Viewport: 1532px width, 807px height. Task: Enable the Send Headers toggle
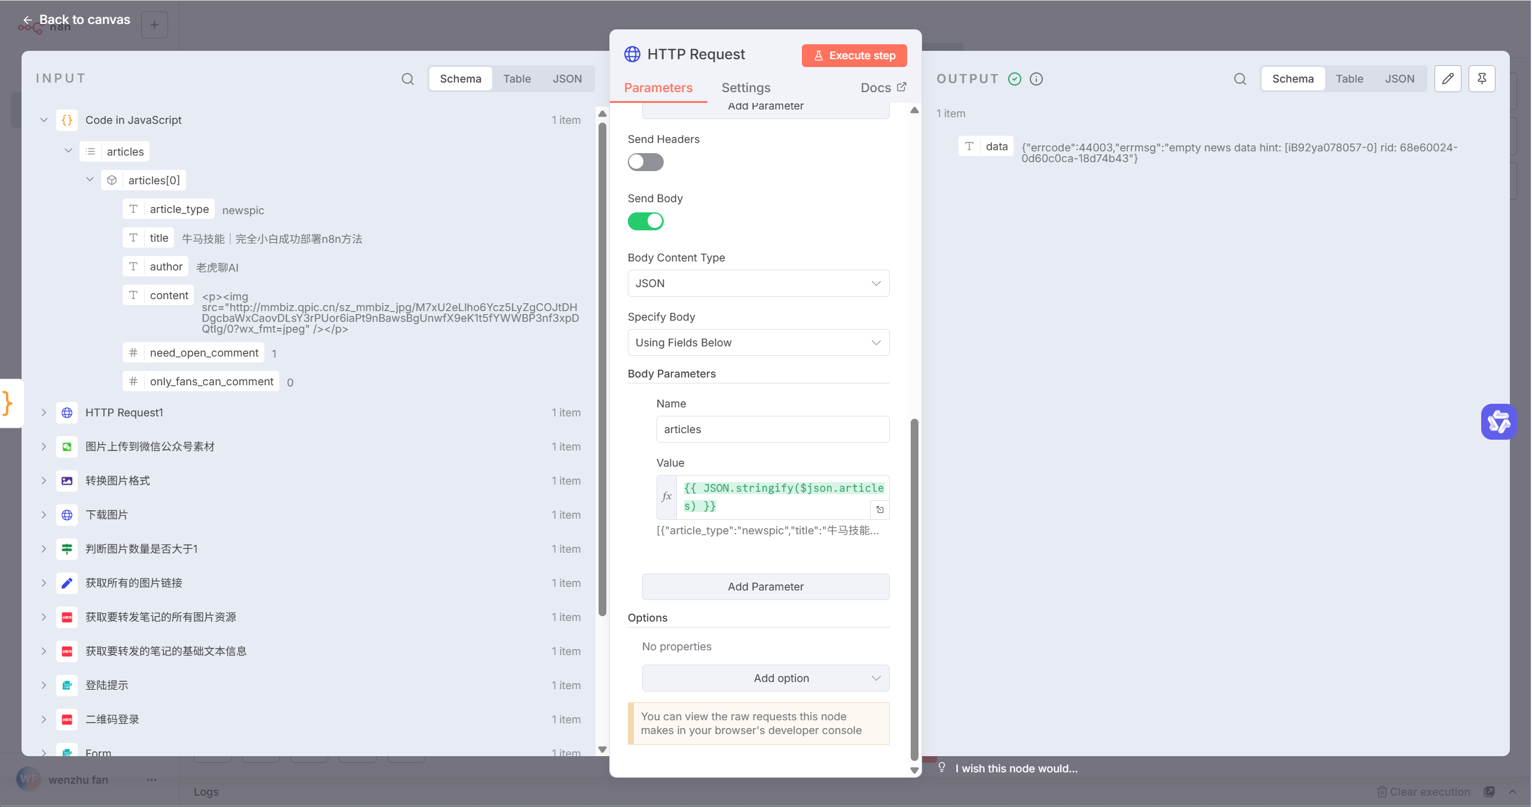[645, 162]
